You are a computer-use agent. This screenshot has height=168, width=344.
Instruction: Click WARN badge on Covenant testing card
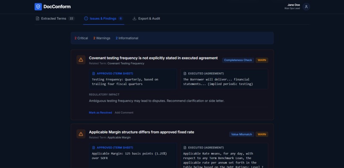(x=262, y=60)
